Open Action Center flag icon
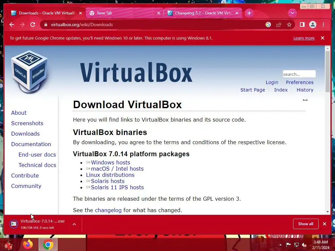 pos(288,244)
